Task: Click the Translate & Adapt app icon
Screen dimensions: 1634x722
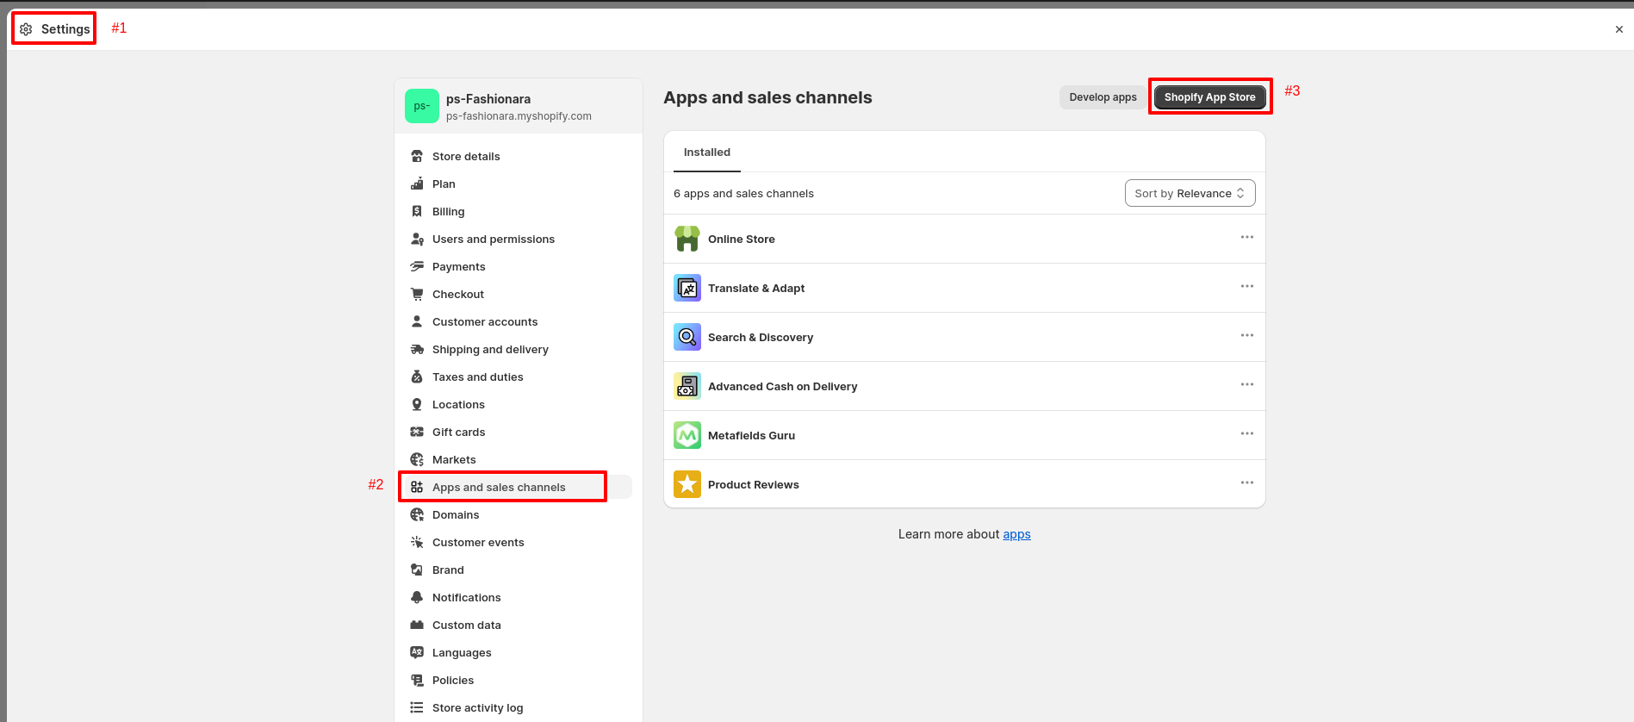Action: (x=687, y=288)
